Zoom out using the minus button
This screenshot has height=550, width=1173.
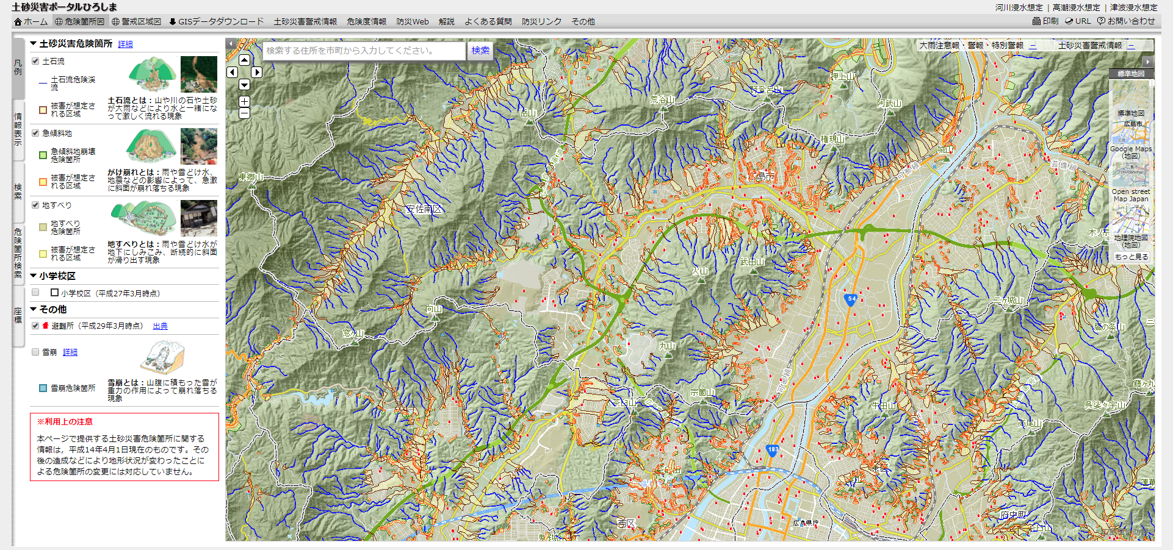[244, 113]
